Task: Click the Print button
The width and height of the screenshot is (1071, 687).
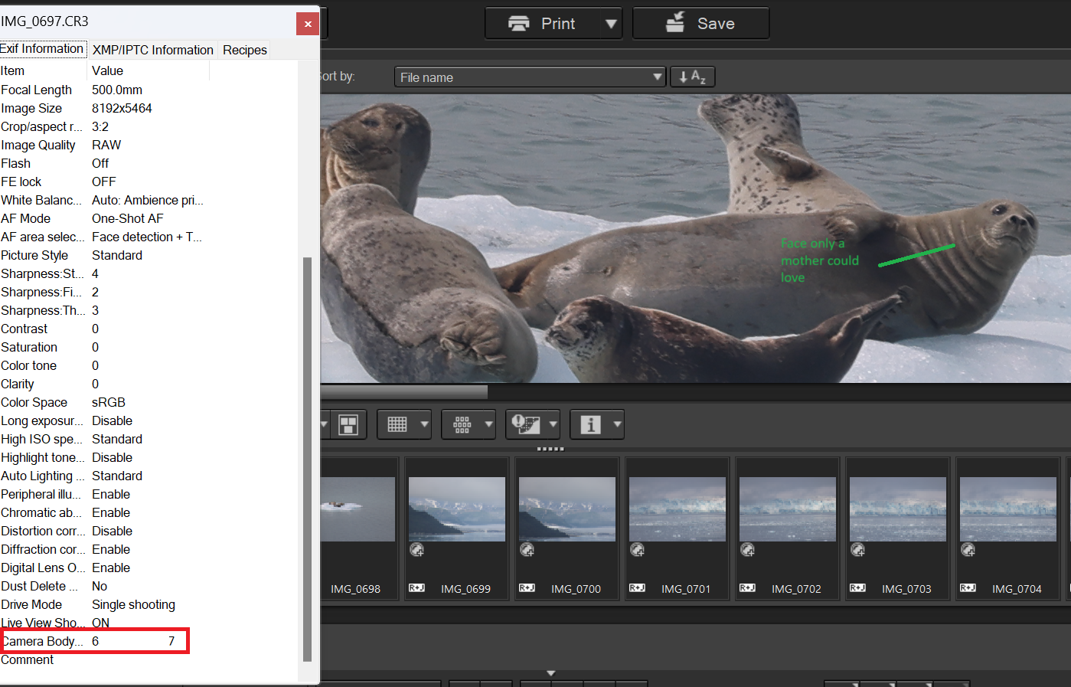Action: coord(542,24)
